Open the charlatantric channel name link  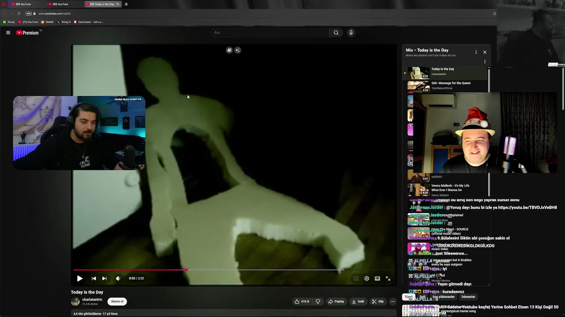coord(92,299)
